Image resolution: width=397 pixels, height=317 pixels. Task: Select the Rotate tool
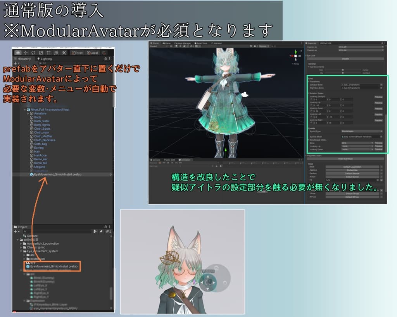click(x=33, y=53)
